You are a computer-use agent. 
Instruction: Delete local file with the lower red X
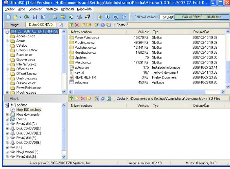pos(83,98)
